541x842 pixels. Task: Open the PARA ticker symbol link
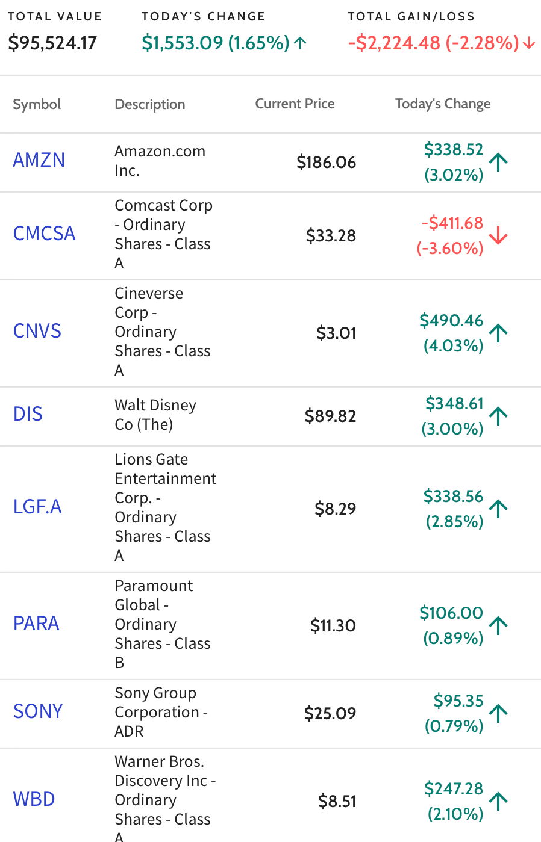(x=36, y=624)
